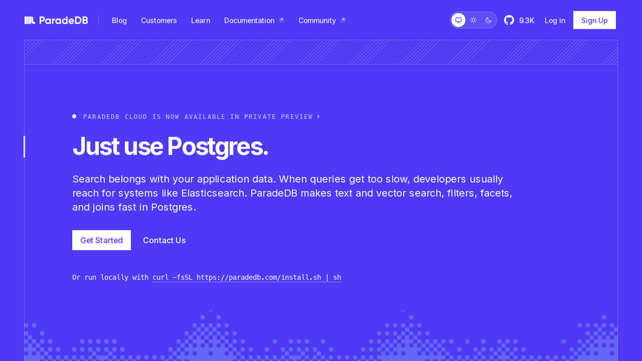642x361 pixels.
Task: Open the Blog page
Action: [119, 21]
